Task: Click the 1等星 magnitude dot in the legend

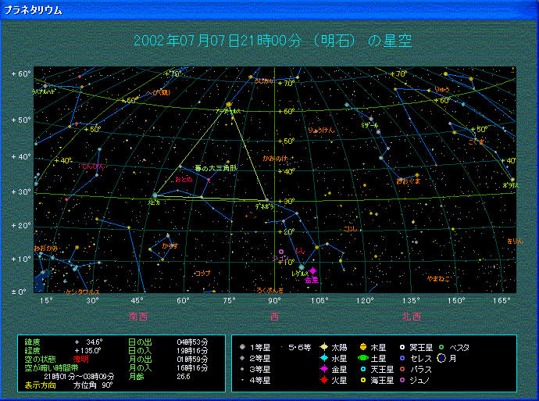Action: pos(243,347)
